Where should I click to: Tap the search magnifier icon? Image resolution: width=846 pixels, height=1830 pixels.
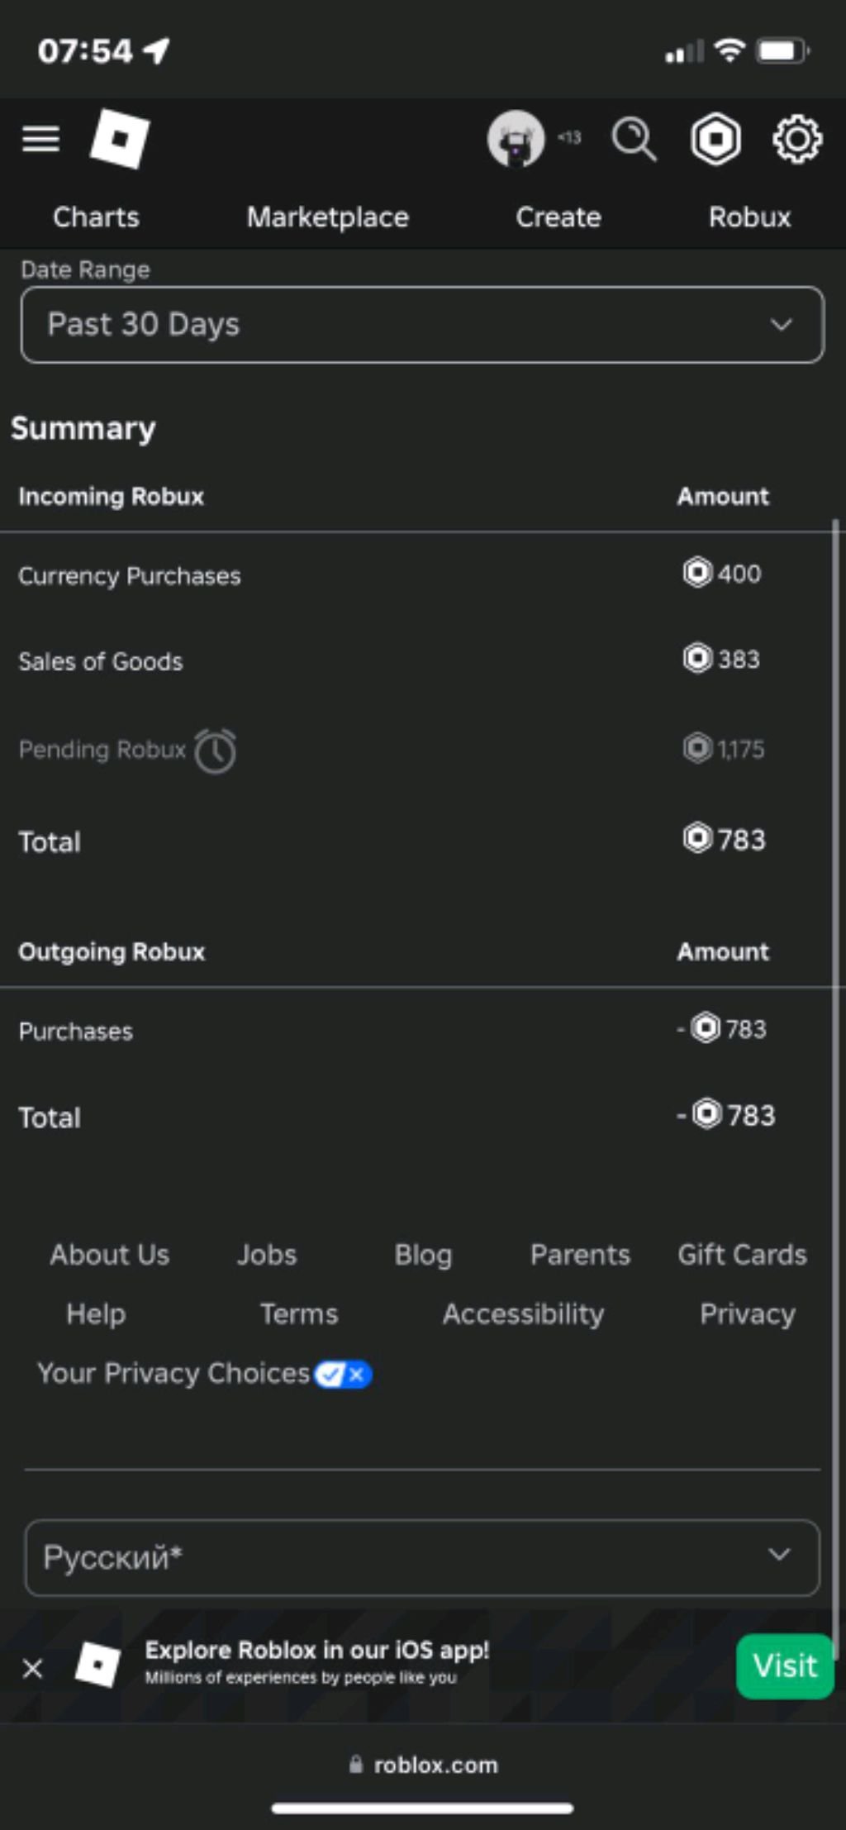click(634, 139)
